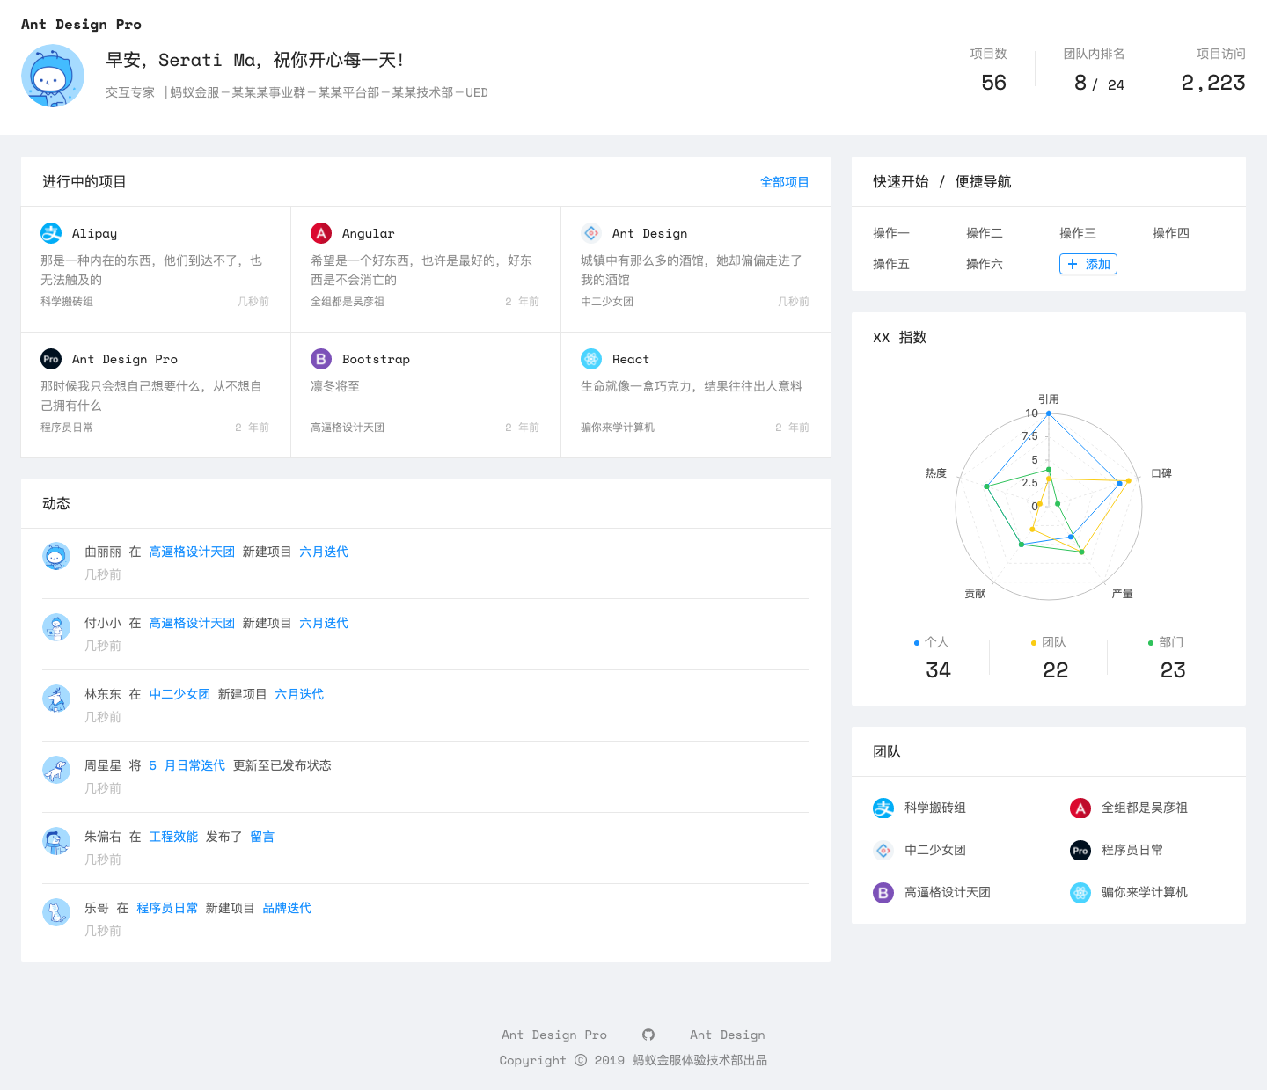Toggle the 个人 radar legend item
This screenshot has height=1090, width=1267.
coord(932,642)
